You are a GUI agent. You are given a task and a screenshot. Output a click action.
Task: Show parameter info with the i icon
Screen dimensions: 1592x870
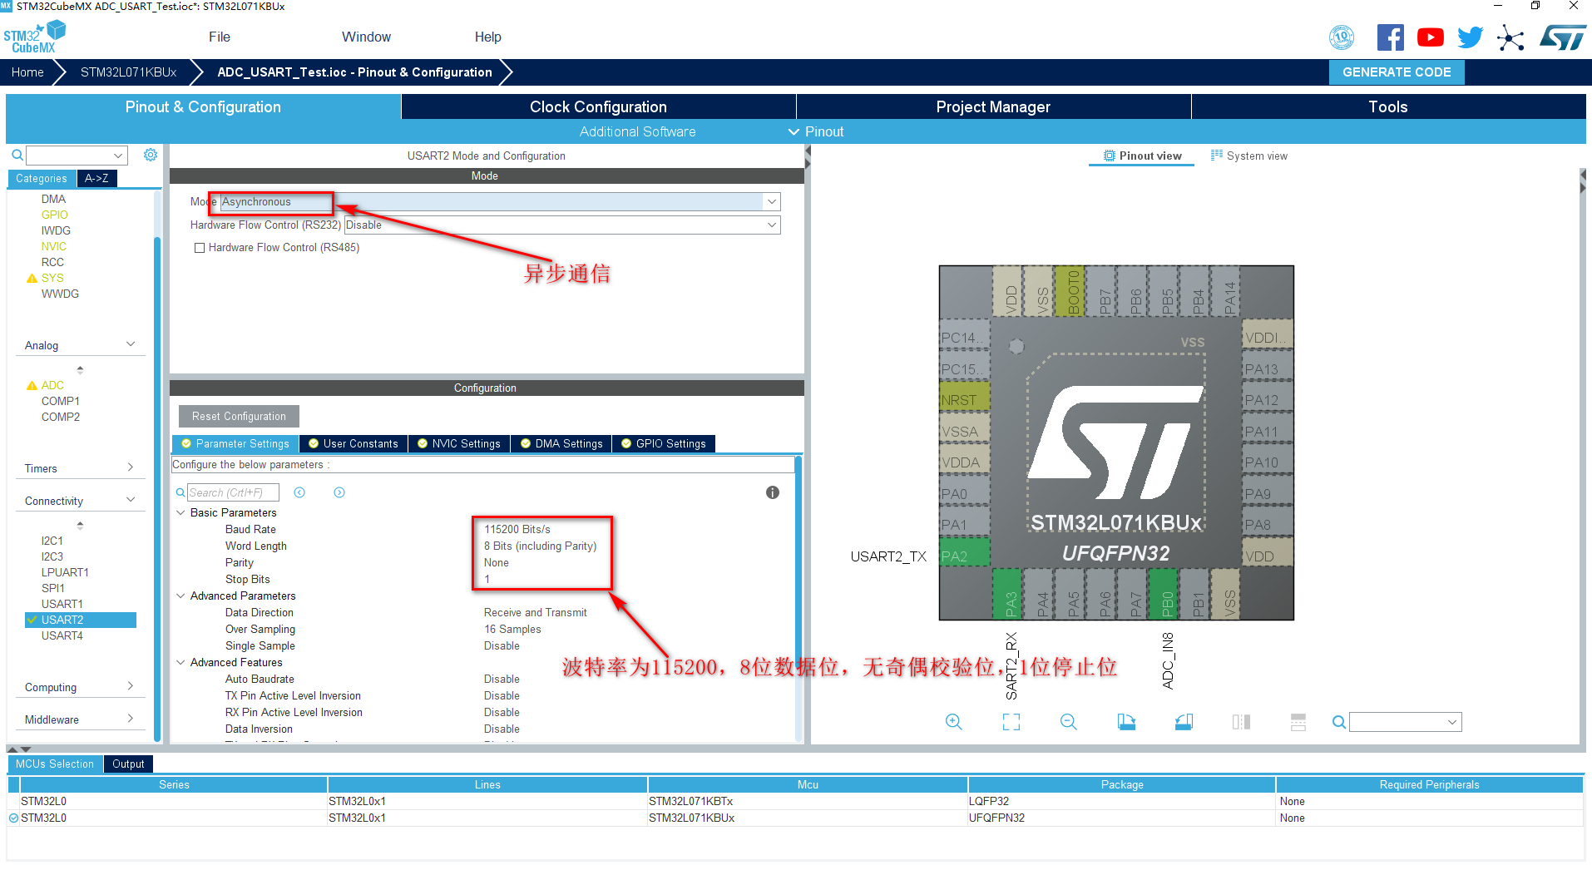pyautogui.click(x=773, y=492)
